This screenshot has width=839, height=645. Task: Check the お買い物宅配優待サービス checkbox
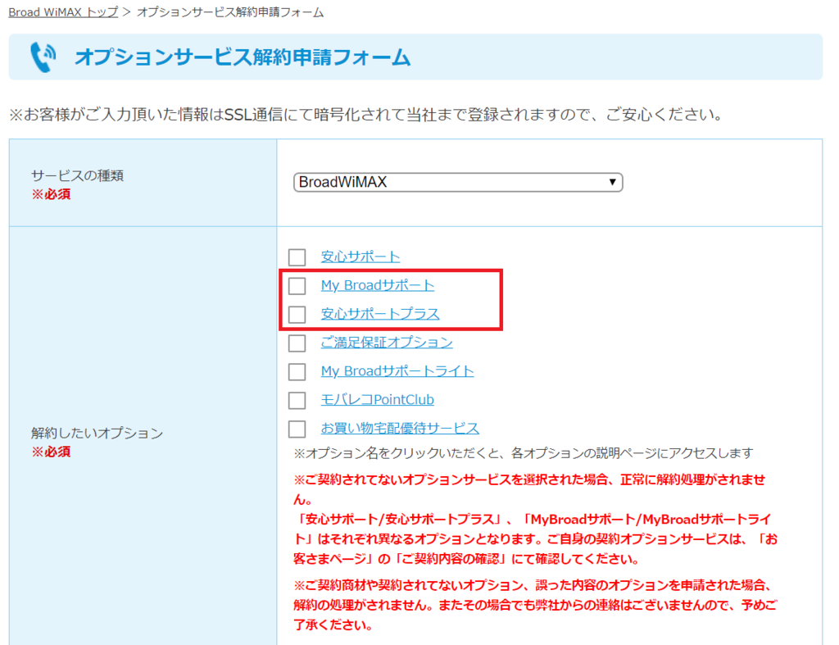(297, 429)
